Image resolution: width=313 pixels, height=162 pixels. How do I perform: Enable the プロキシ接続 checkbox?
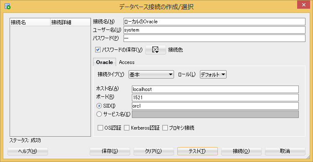coord(165,128)
